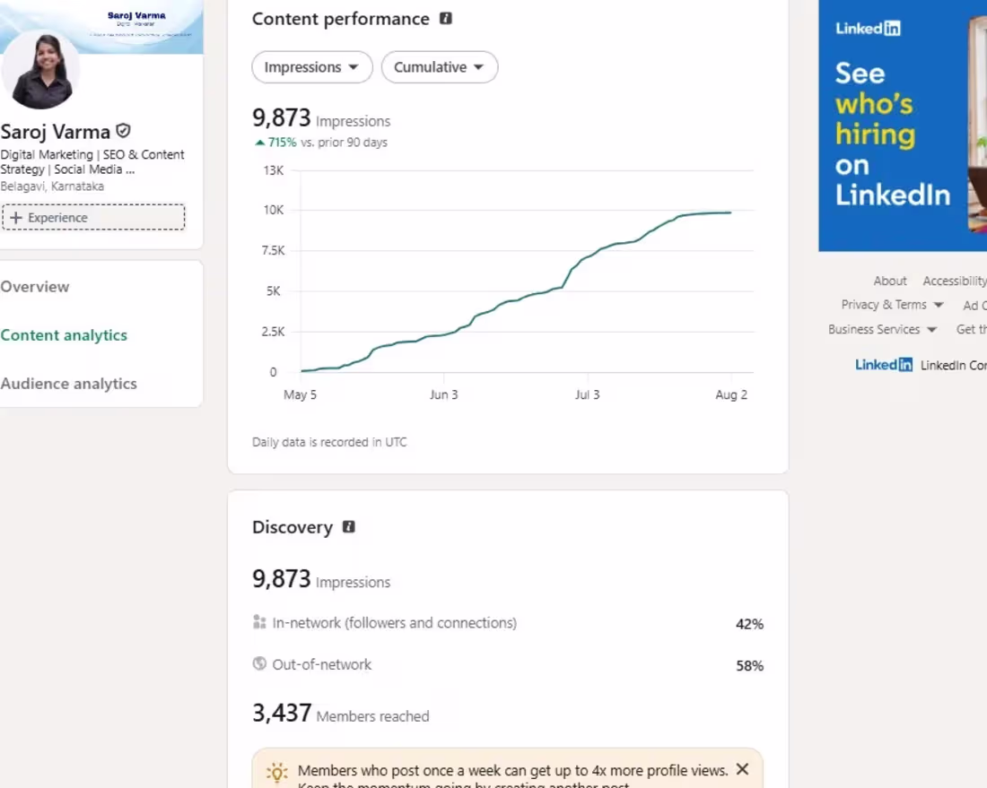Image resolution: width=987 pixels, height=788 pixels.
Task: Click LinkedIn logo in footer
Action: click(x=883, y=365)
